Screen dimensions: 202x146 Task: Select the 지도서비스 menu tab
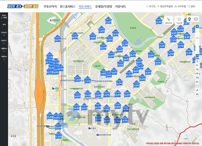[x=85, y=6]
